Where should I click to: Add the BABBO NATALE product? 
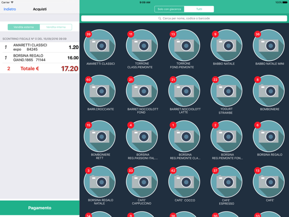pos(227,46)
